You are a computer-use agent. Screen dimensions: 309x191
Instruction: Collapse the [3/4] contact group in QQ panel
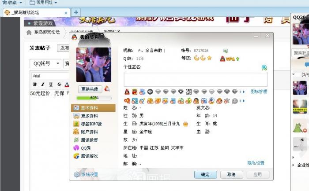tap(294, 74)
